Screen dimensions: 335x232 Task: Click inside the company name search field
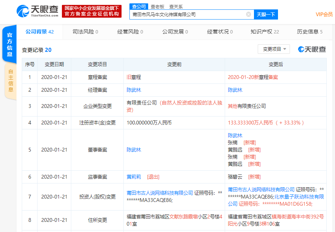[188, 14]
